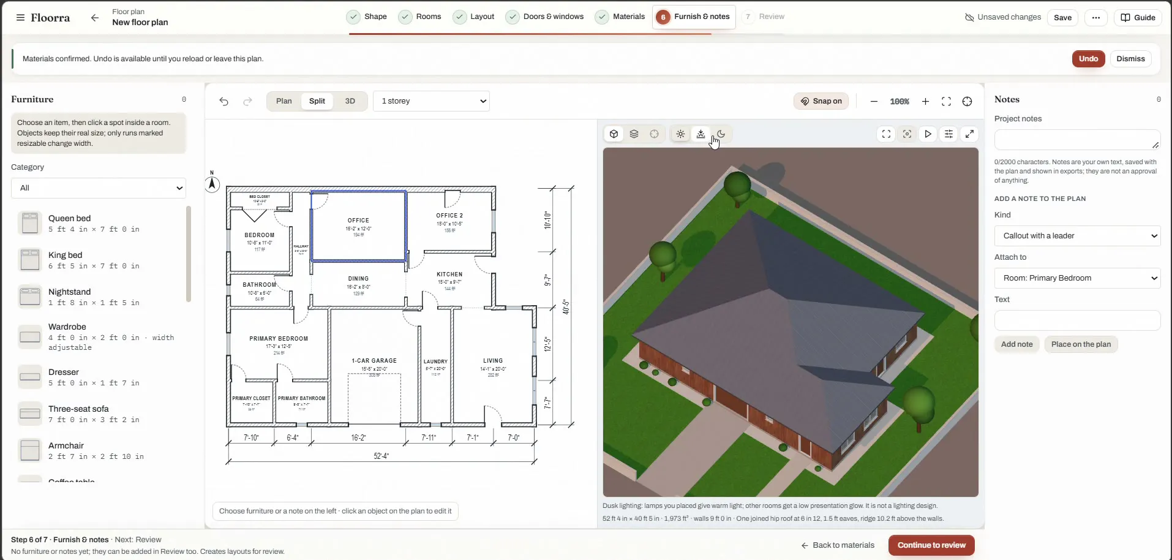Switch 3D view to daylight lighting
Screen dimensions: 1172x560
[680, 134]
